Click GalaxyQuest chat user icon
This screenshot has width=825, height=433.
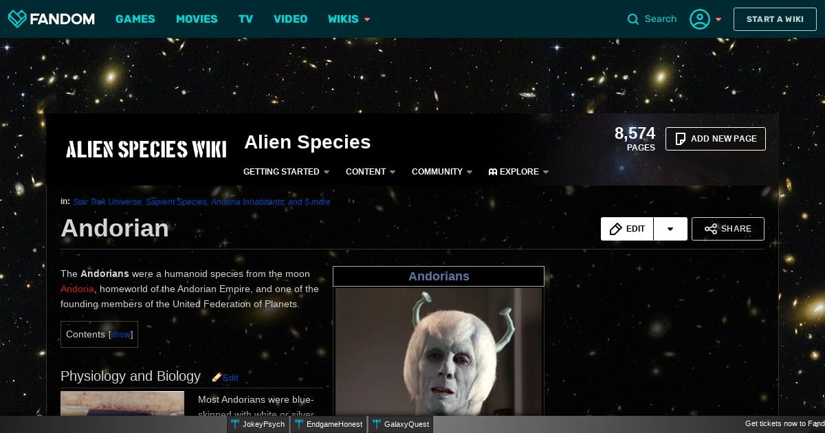(x=377, y=424)
